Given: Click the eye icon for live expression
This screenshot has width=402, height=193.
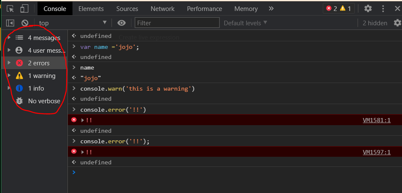Looking at the screenshot, I should 122,23.
